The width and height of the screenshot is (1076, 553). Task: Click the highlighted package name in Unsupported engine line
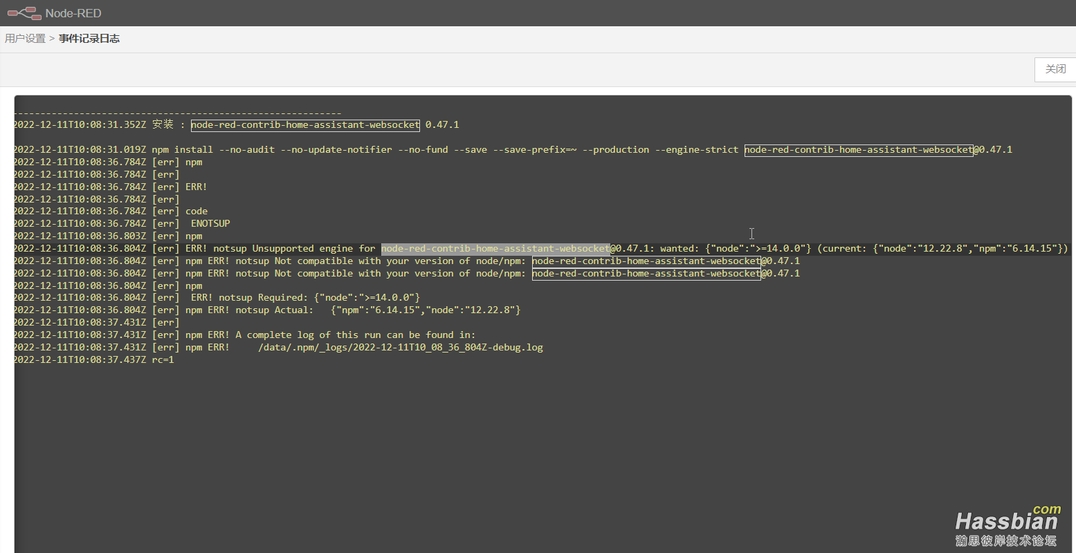495,249
